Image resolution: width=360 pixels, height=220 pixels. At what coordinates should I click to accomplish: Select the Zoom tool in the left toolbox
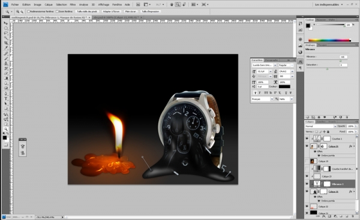point(6,129)
